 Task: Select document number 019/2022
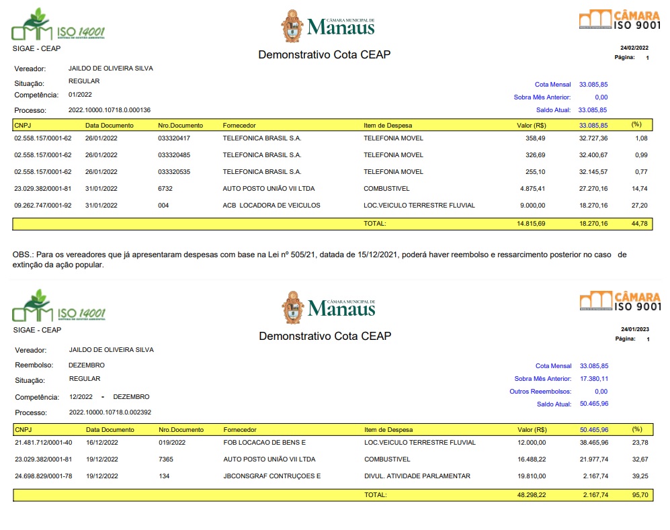172,443
